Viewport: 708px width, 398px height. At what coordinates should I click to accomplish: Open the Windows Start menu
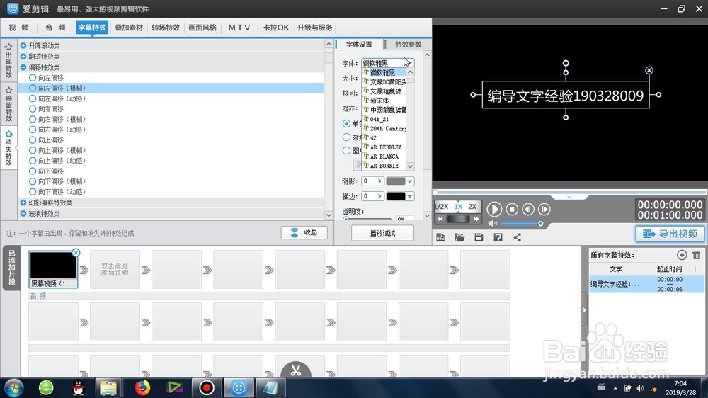tap(13, 387)
